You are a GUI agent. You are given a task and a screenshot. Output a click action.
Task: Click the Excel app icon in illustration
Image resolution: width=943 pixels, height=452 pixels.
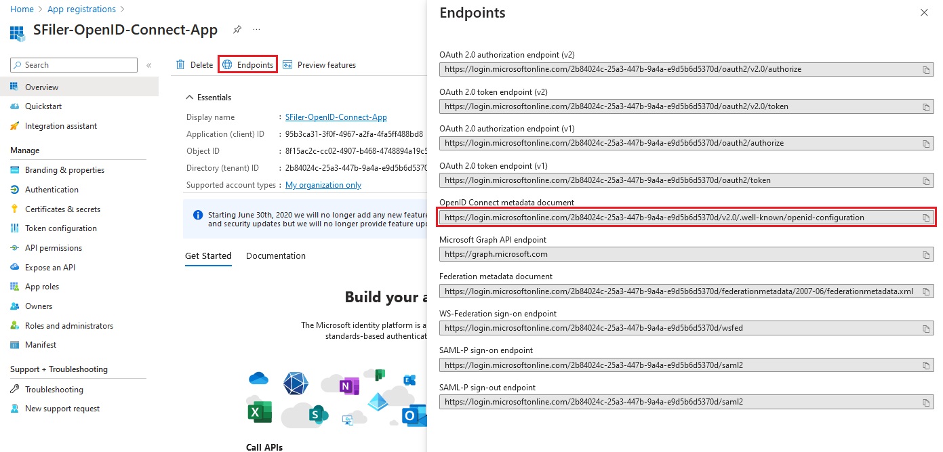[260, 412]
